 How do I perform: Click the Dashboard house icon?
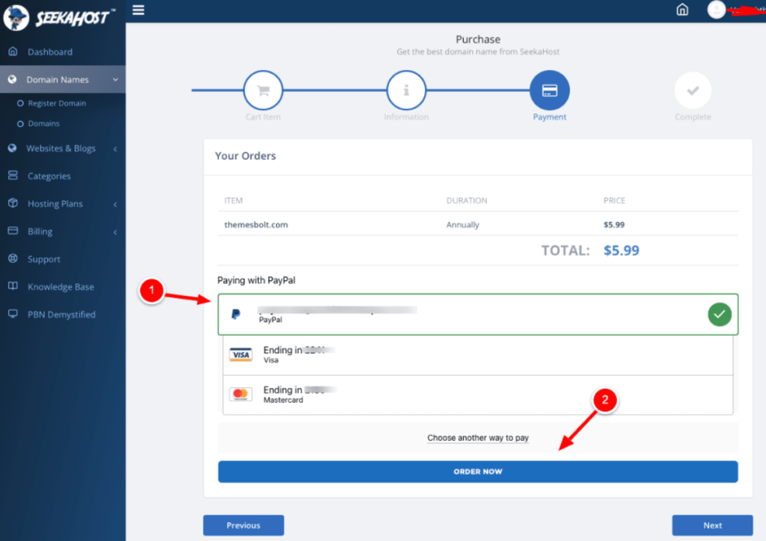click(x=13, y=52)
